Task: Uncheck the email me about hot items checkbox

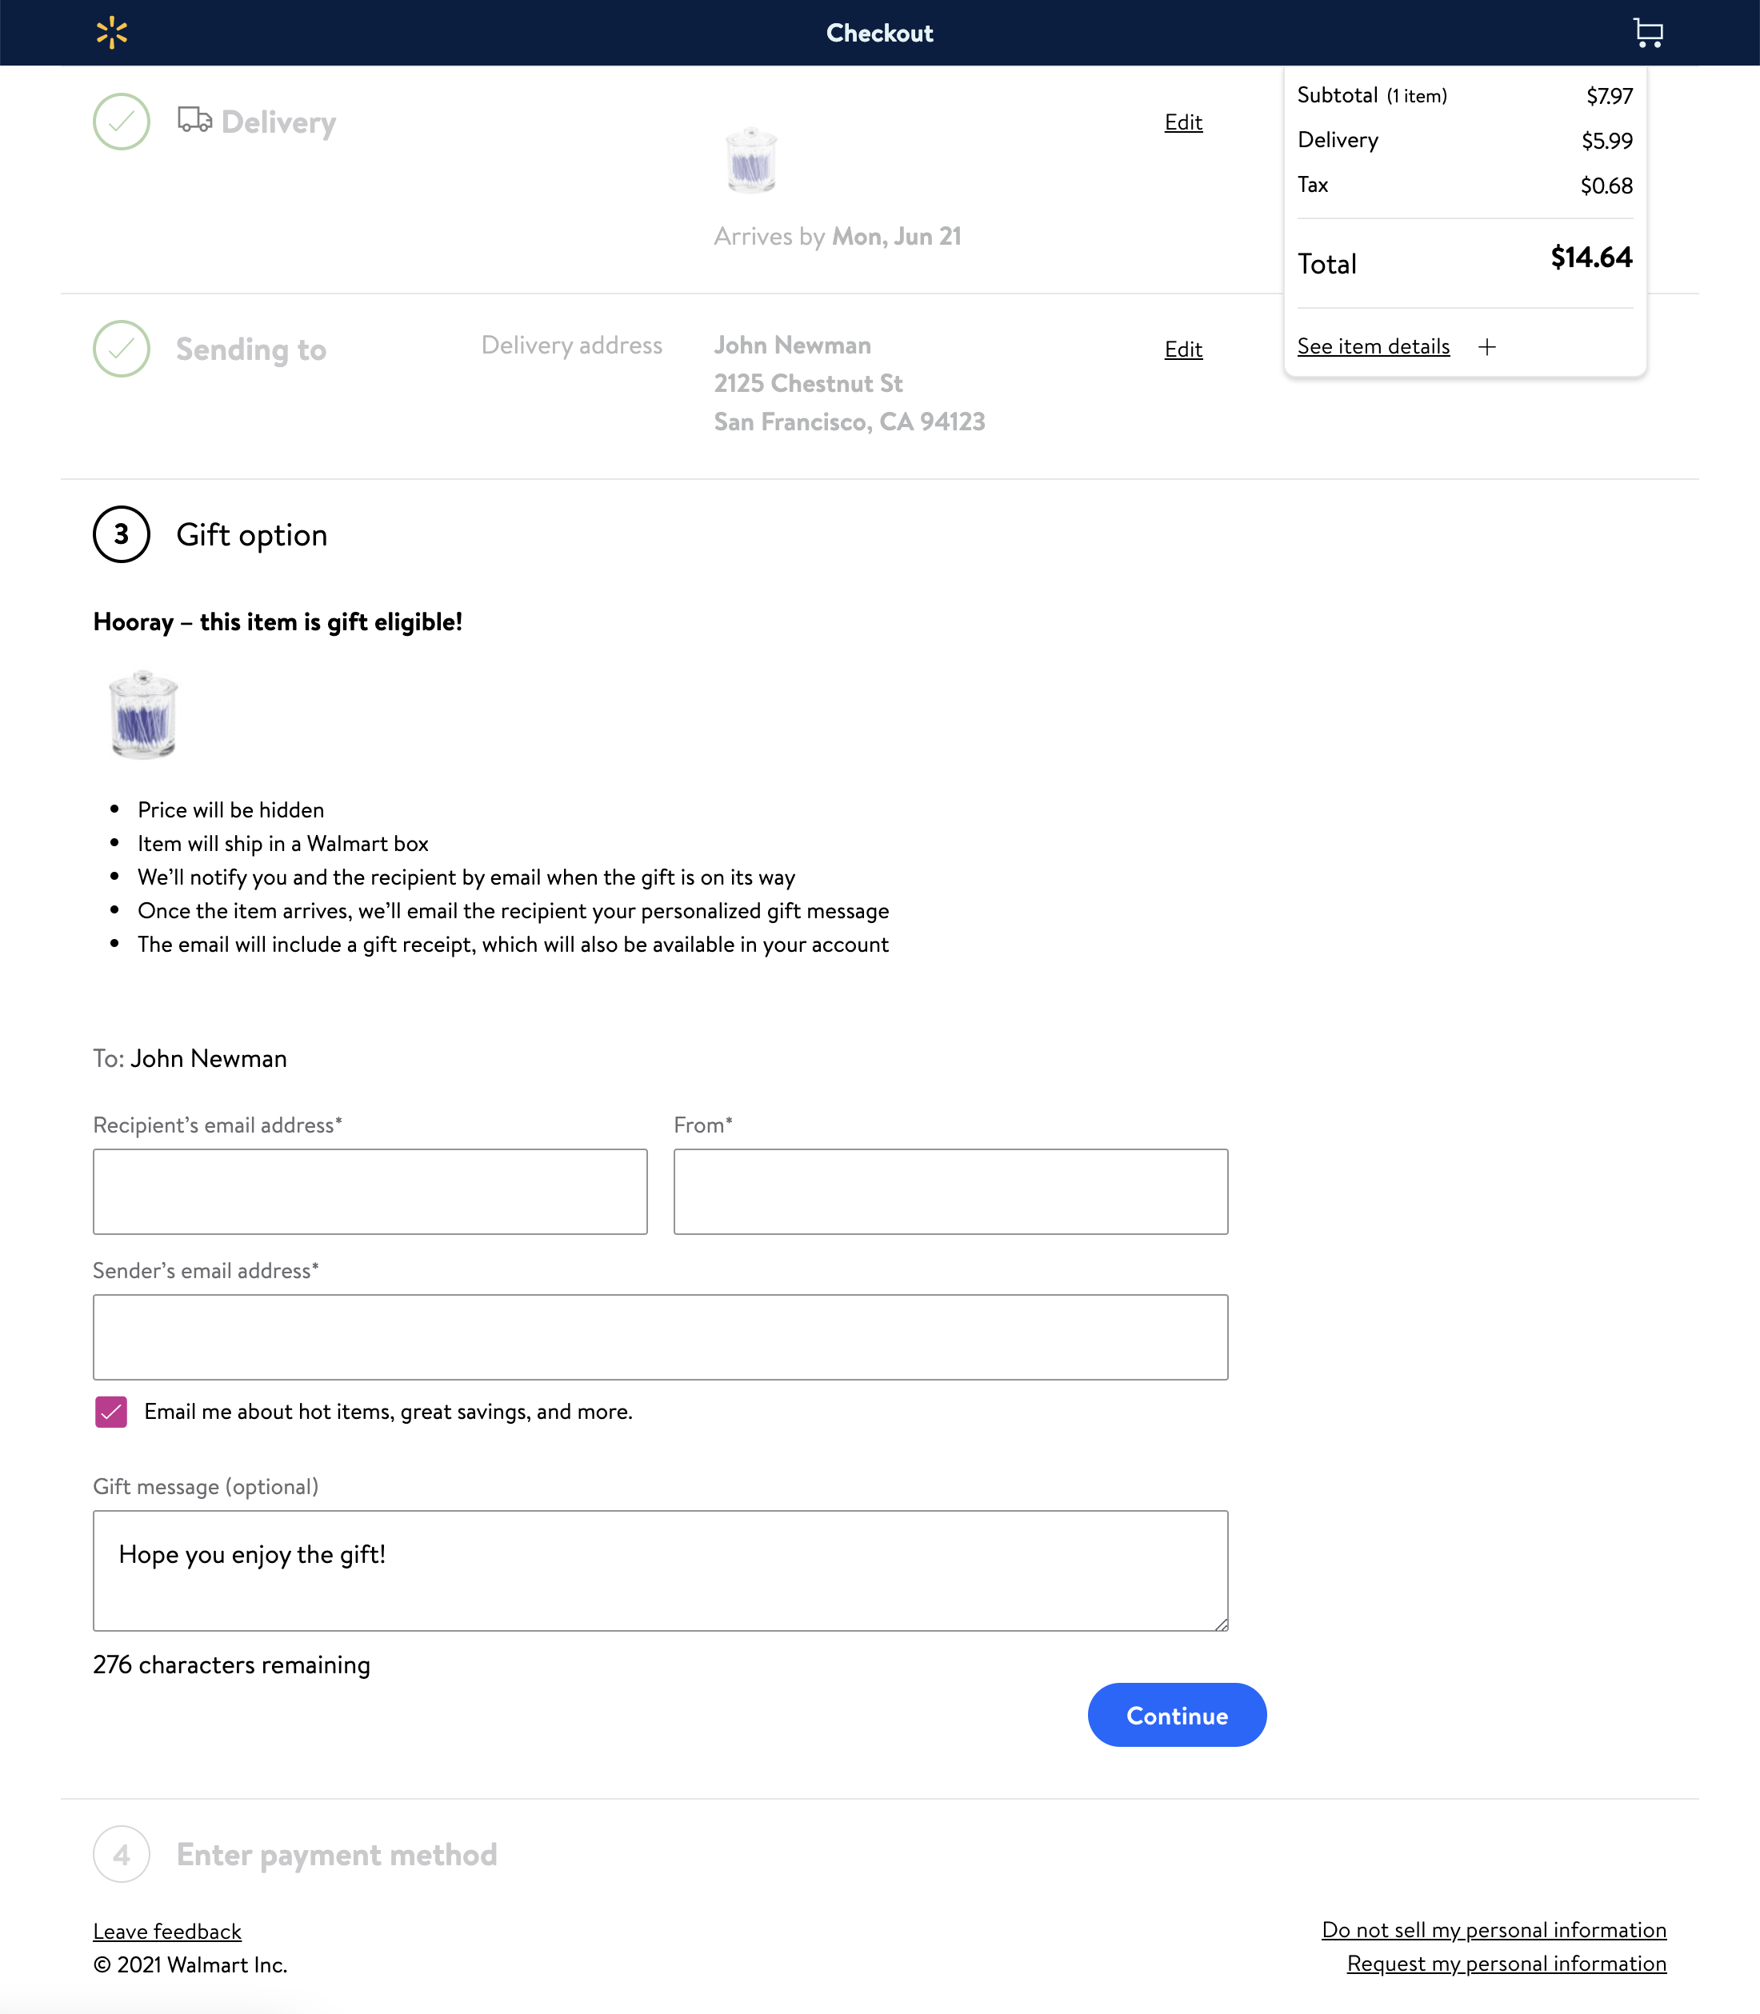Action: [x=111, y=1412]
